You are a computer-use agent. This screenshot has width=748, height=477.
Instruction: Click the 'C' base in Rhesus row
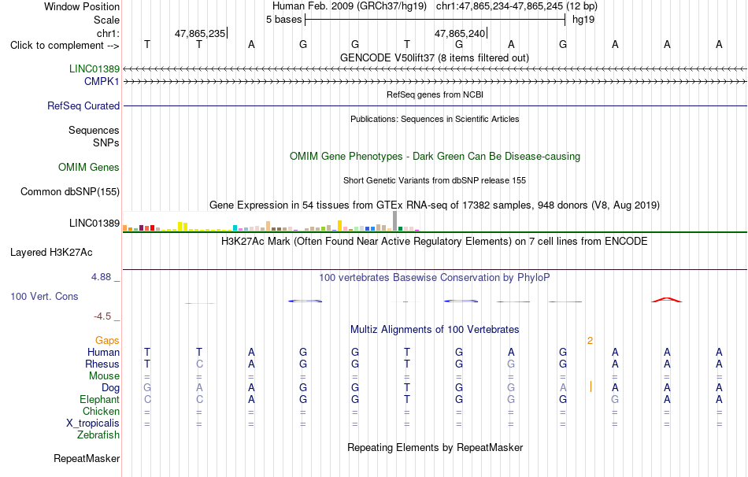[x=199, y=364]
